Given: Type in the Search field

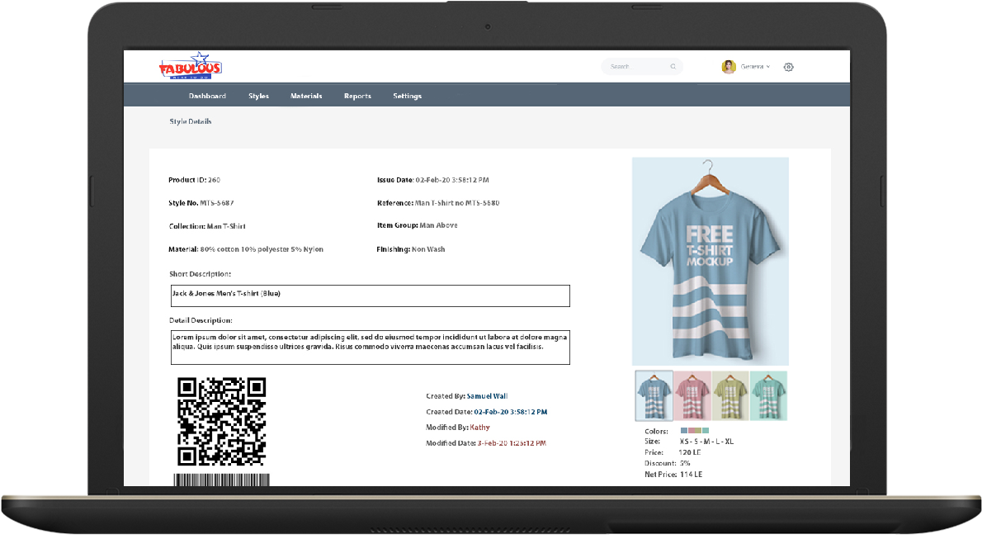Looking at the screenshot, I should (635, 67).
